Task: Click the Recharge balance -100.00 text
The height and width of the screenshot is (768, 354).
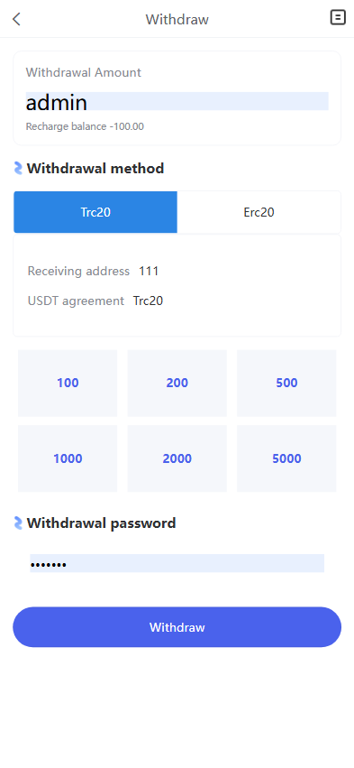Action: 85,126
